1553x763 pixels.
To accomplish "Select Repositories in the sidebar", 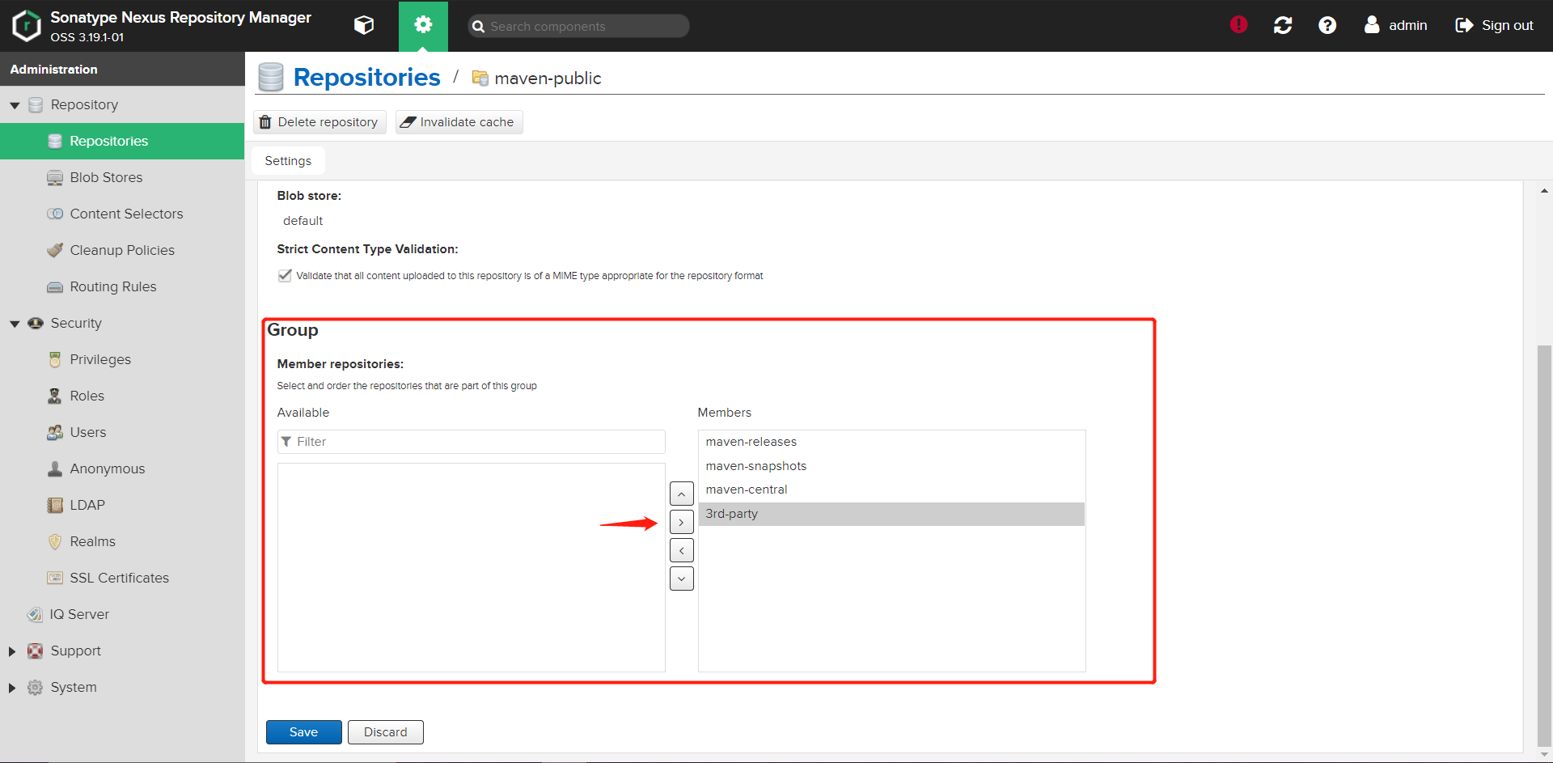I will point(122,141).
